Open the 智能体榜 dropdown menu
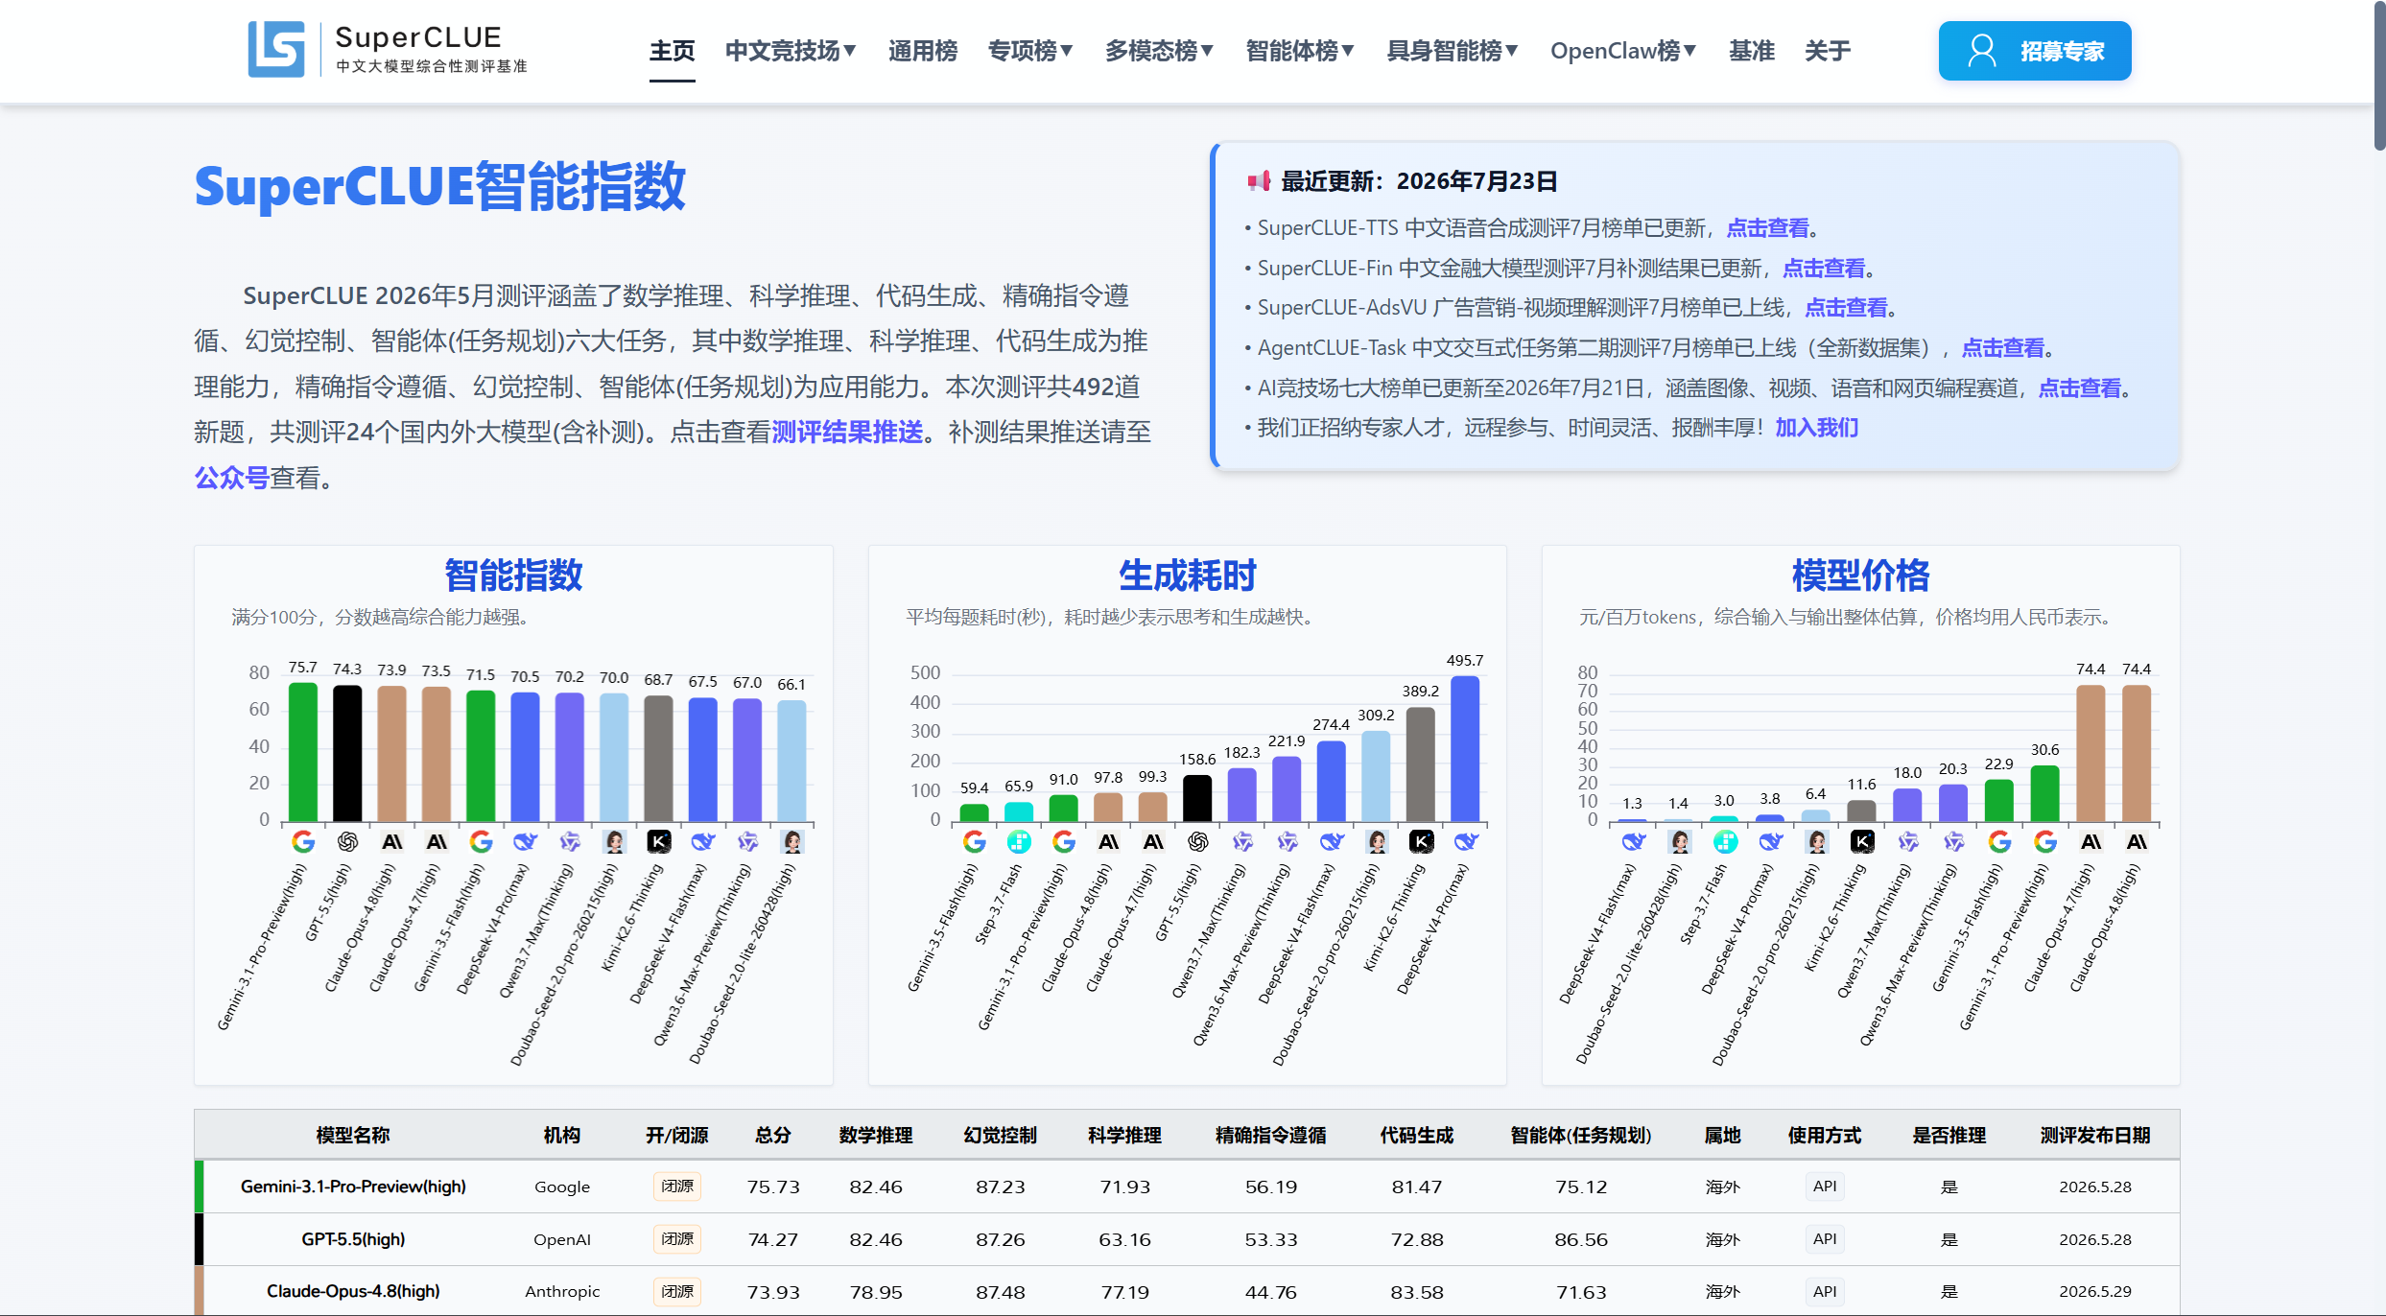This screenshot has height=1316, width=2386. [1300, 51]
